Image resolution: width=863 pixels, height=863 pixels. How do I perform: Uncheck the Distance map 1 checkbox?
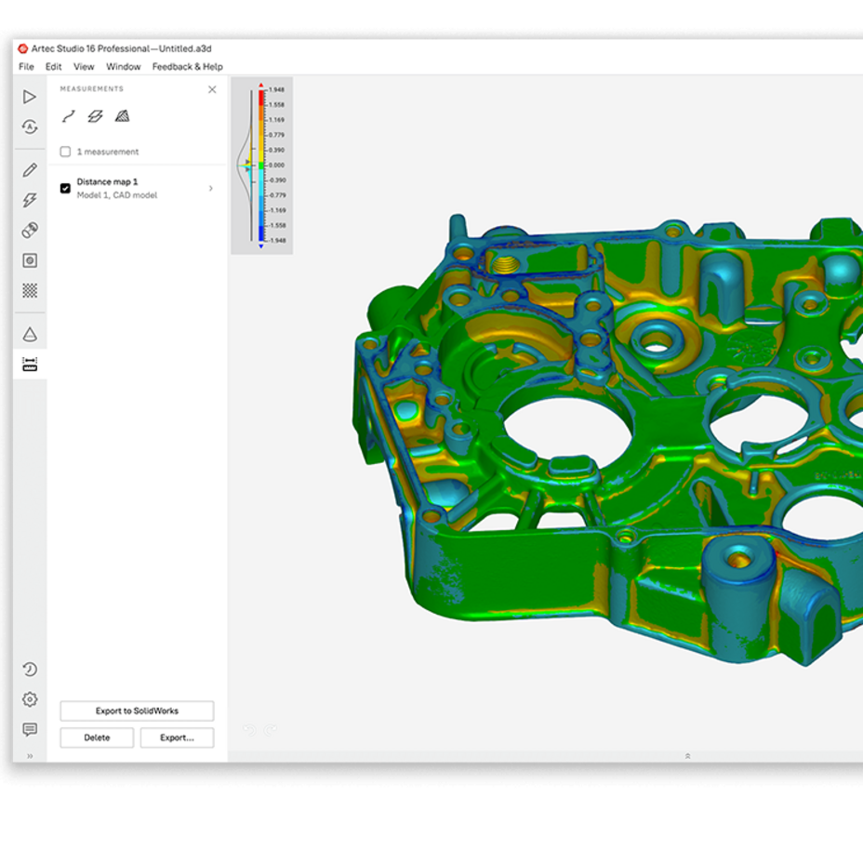pos(65,188)
